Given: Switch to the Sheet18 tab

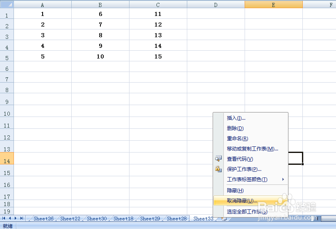Looking at the screenshot, I should [123, 218].
